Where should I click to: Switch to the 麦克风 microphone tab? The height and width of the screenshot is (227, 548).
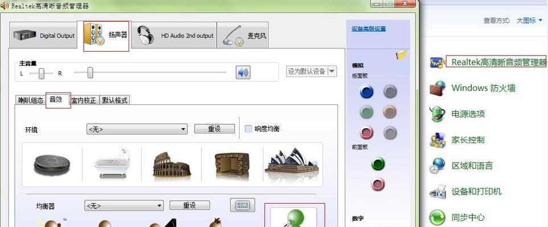click(x=243, y=35)
